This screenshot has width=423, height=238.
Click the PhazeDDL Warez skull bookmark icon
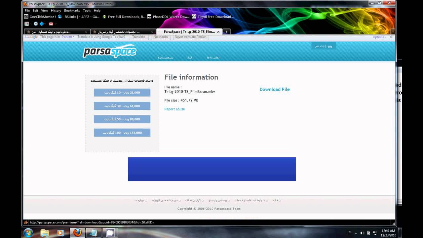[149, 17]
